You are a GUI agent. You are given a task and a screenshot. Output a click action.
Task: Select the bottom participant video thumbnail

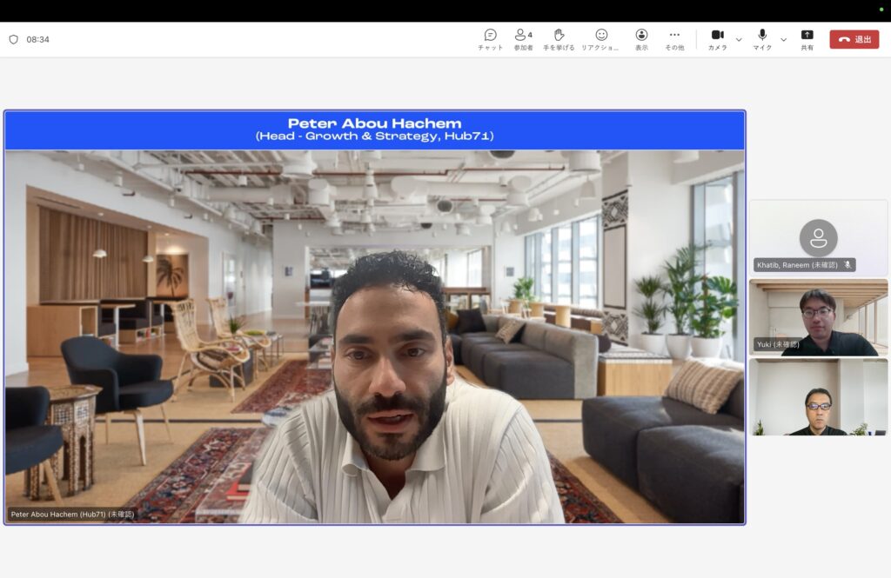coord(818,397)
